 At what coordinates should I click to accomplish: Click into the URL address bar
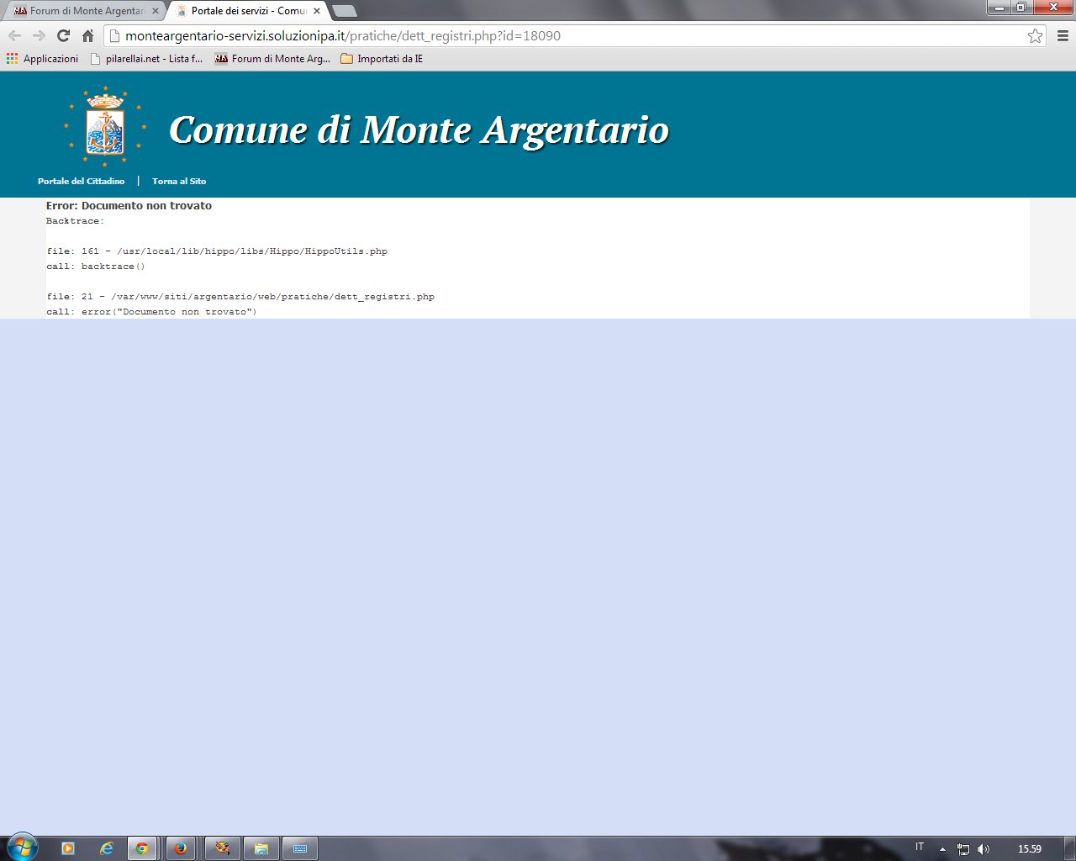coord(572,35)
